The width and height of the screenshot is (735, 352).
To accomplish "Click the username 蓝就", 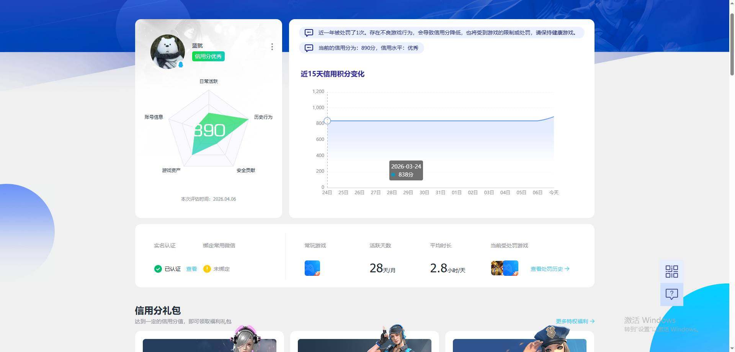I will [x=198, y=46].
